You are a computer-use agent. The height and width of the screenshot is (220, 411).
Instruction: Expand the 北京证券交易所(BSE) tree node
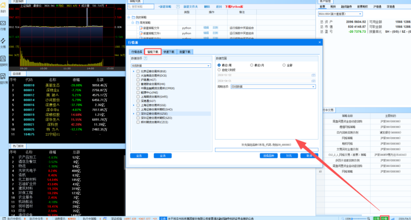click(x=134, y=71)
